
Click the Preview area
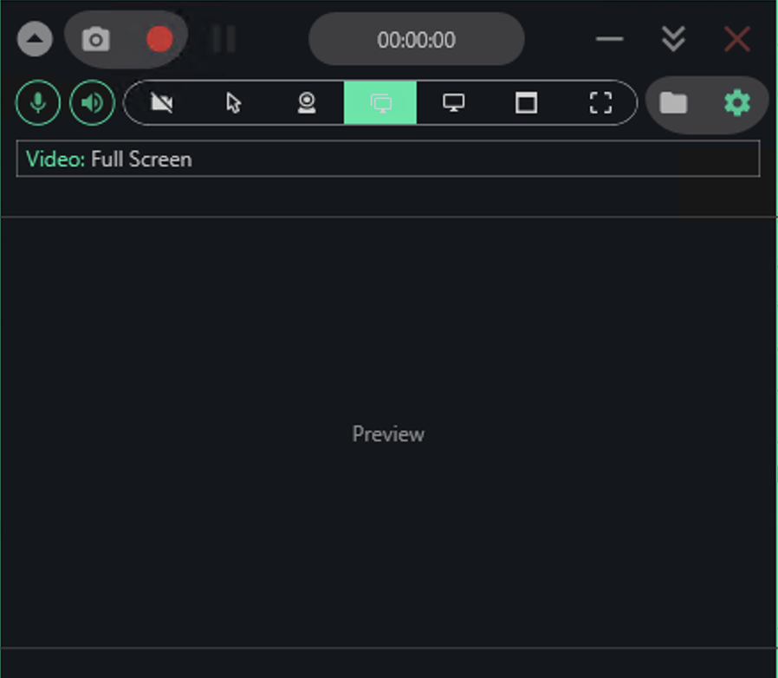pyautogui.click(x=388, y=433)
